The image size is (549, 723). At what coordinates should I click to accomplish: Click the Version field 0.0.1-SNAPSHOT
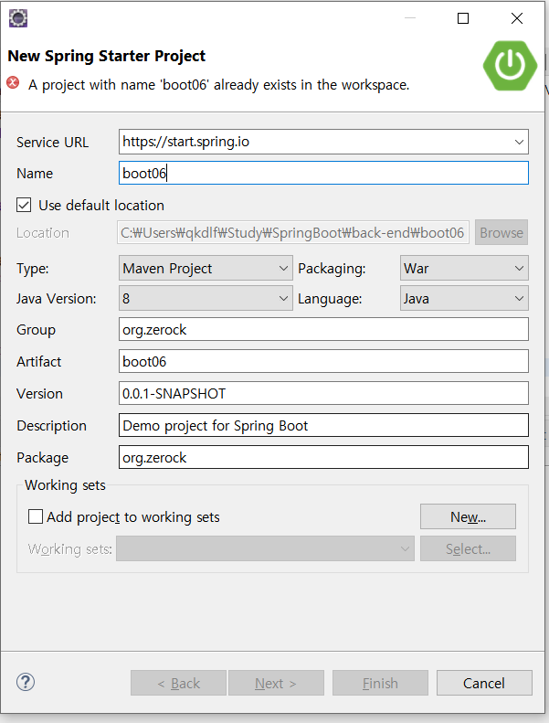[323, 393]
